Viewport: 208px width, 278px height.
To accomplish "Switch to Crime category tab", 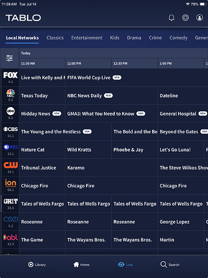I will pyautogui.click(x=155, y=38).
